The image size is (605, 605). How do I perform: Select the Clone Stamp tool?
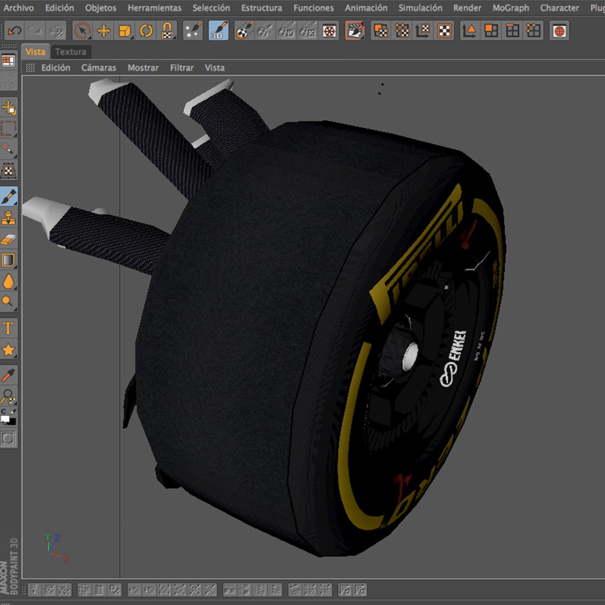coord(8,217)
